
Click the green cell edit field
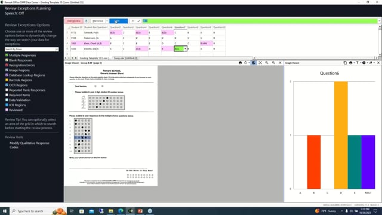[x=260, y=21]
